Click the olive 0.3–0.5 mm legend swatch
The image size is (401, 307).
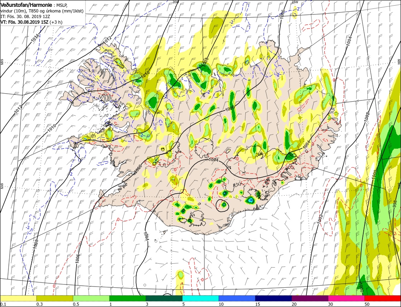[x=55, y=298]
